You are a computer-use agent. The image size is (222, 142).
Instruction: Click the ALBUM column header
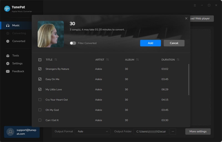pyautogui.click(x=130, y=60)
